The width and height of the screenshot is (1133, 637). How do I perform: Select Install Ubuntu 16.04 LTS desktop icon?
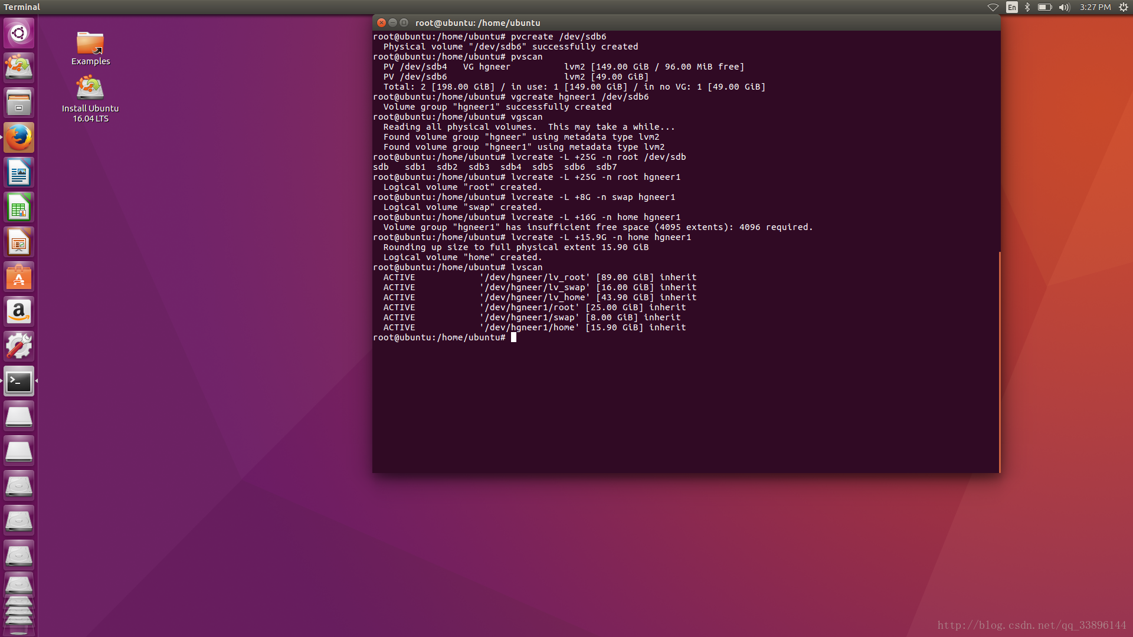[x=90, y=99]
